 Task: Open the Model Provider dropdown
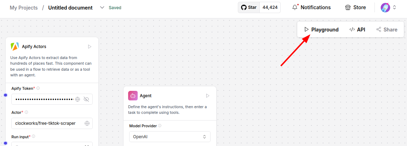170,136
